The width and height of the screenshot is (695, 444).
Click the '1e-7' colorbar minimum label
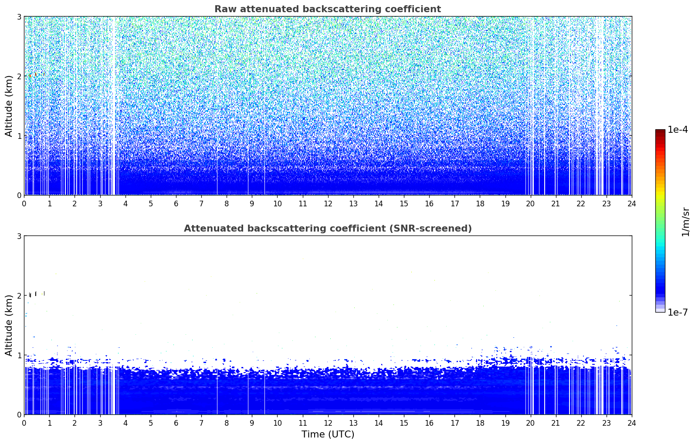click(678, 313)
